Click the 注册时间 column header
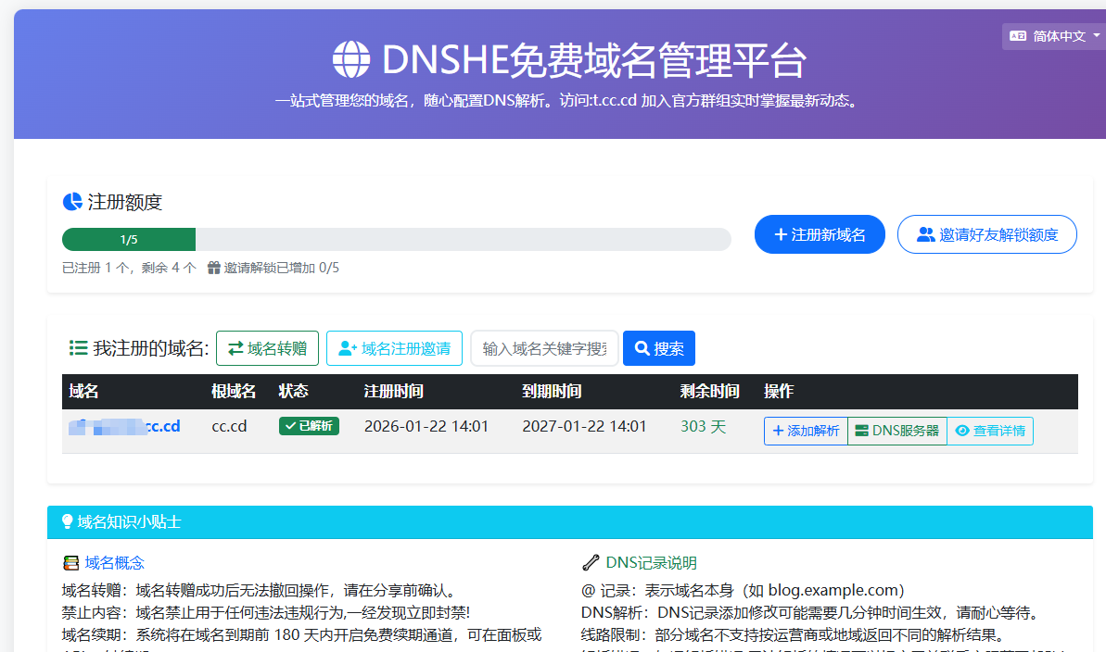The height and width of the screenshot is (652, 1106). (394, 391)
